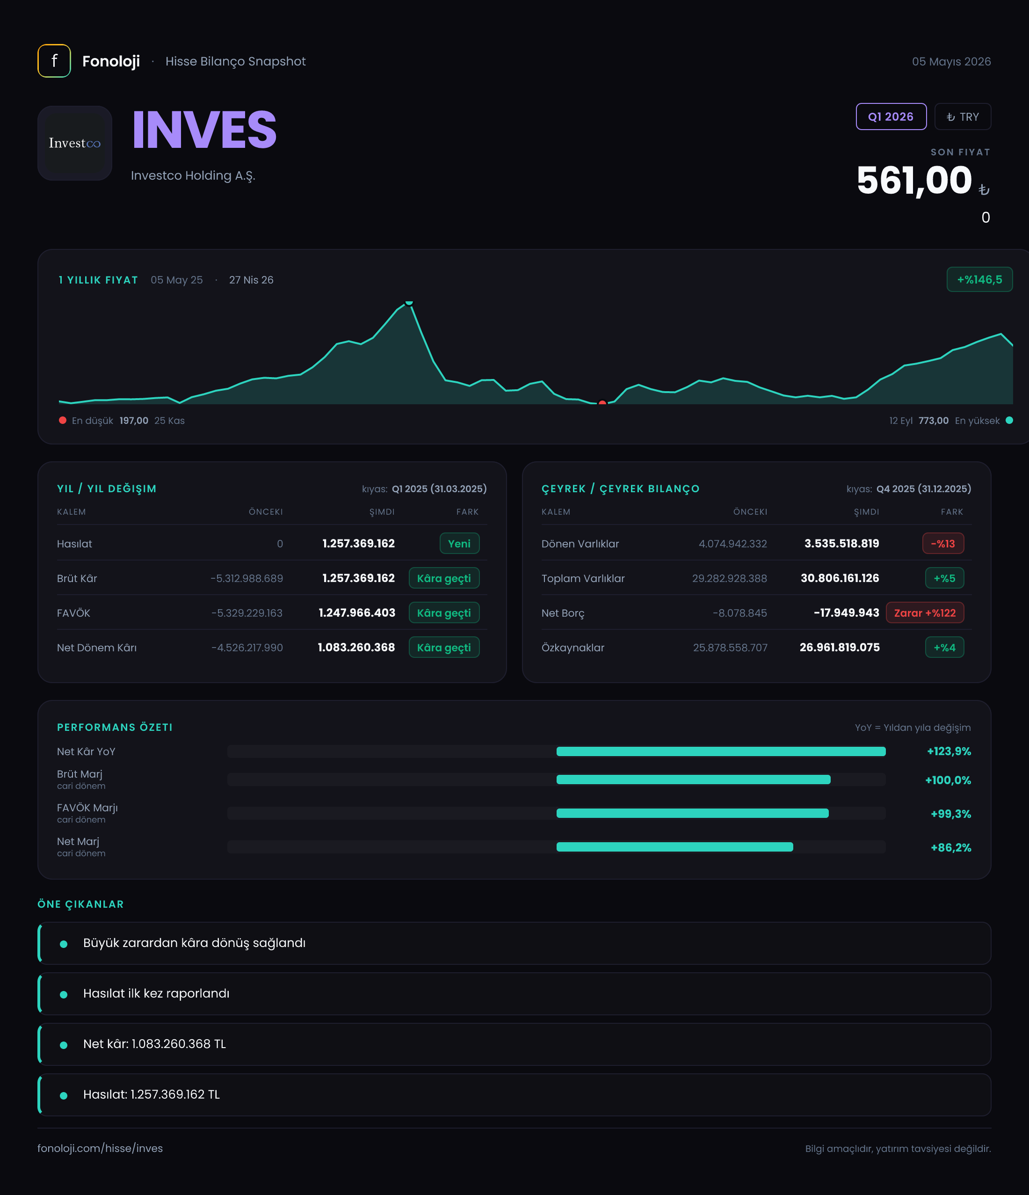The image size is (1029, 1195).
Task: Click previous FAVÖK value -5.329.229.163
Action: 246,612
